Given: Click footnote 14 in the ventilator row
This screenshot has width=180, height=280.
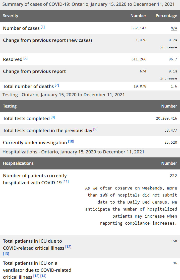Looking at the screenshot, I should click(x=43, y=276).
